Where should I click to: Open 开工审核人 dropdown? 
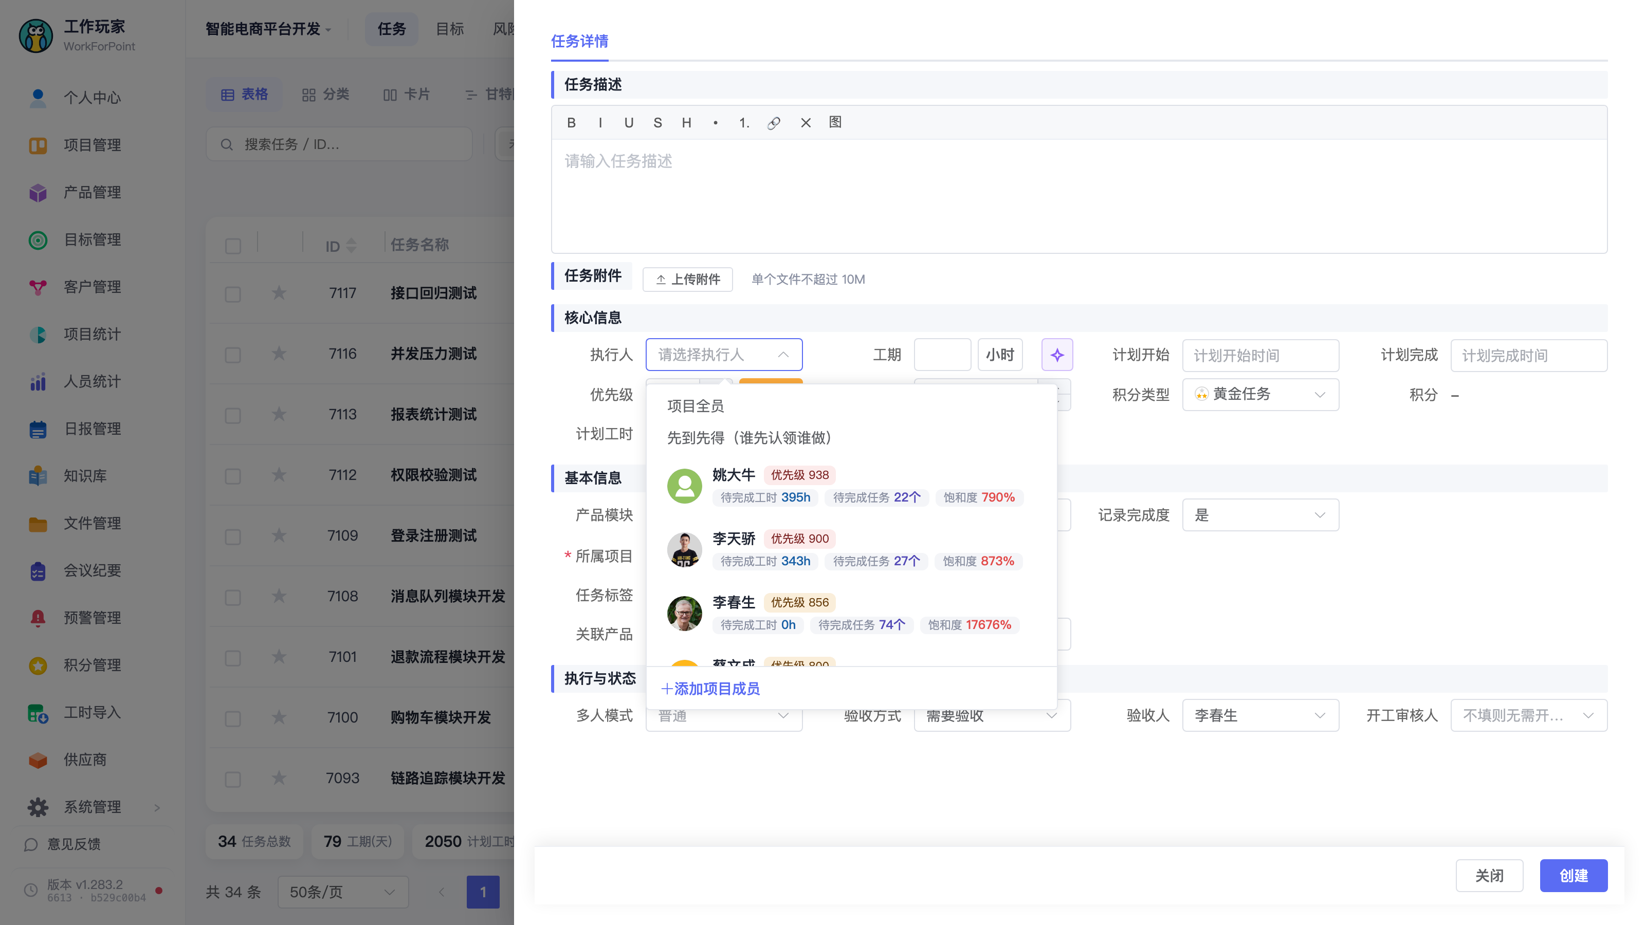[x=1528, y=716]
